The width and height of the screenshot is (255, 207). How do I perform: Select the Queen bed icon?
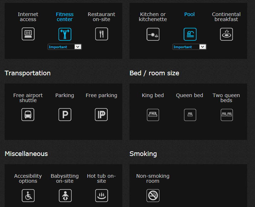tap(190, 115)
